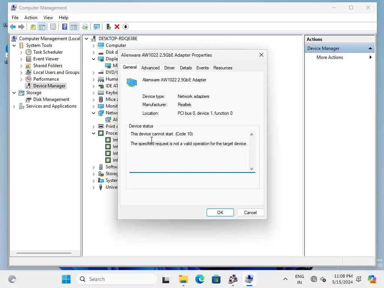Viewport: 384px width, 288px height.
Task: Select Device Manager in the tree
Action: 49,86
